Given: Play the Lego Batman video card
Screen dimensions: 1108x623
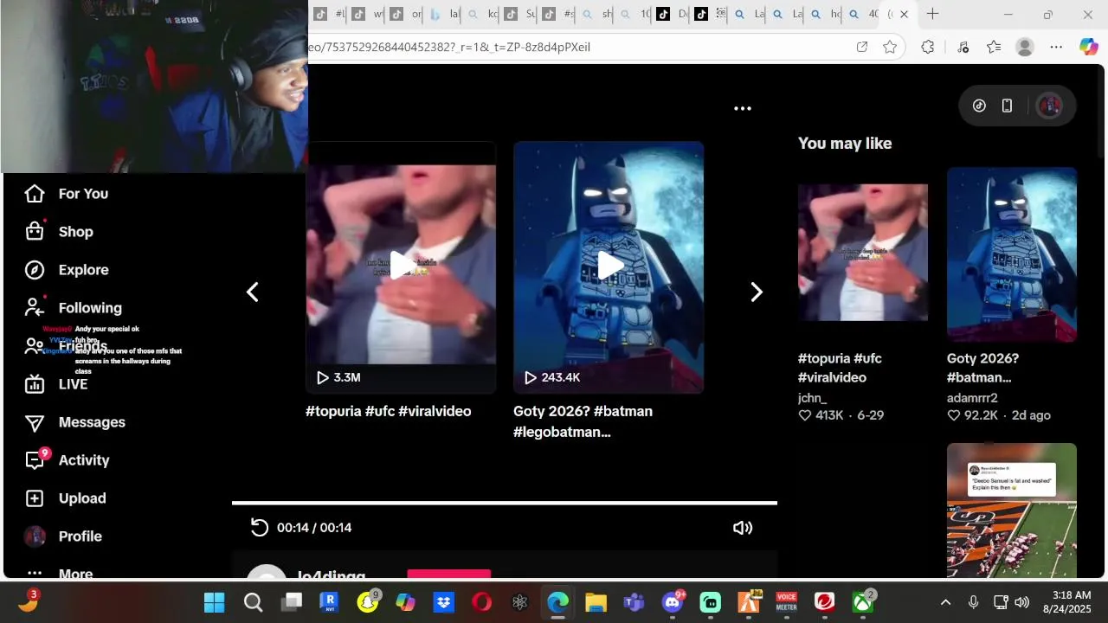Looking at the screenshot, I should click(x=609, y=267).
